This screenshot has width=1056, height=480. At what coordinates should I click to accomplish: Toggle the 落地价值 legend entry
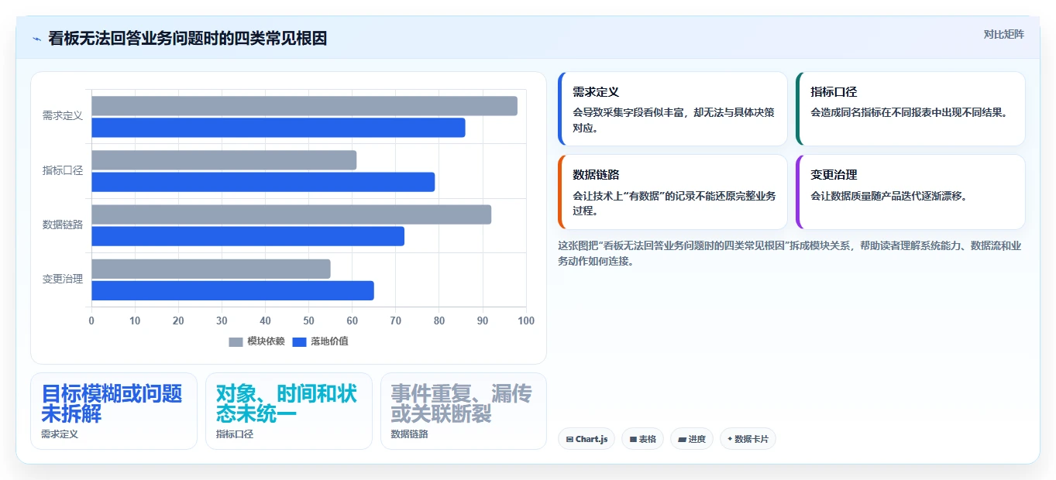click(x=320, y=341)
